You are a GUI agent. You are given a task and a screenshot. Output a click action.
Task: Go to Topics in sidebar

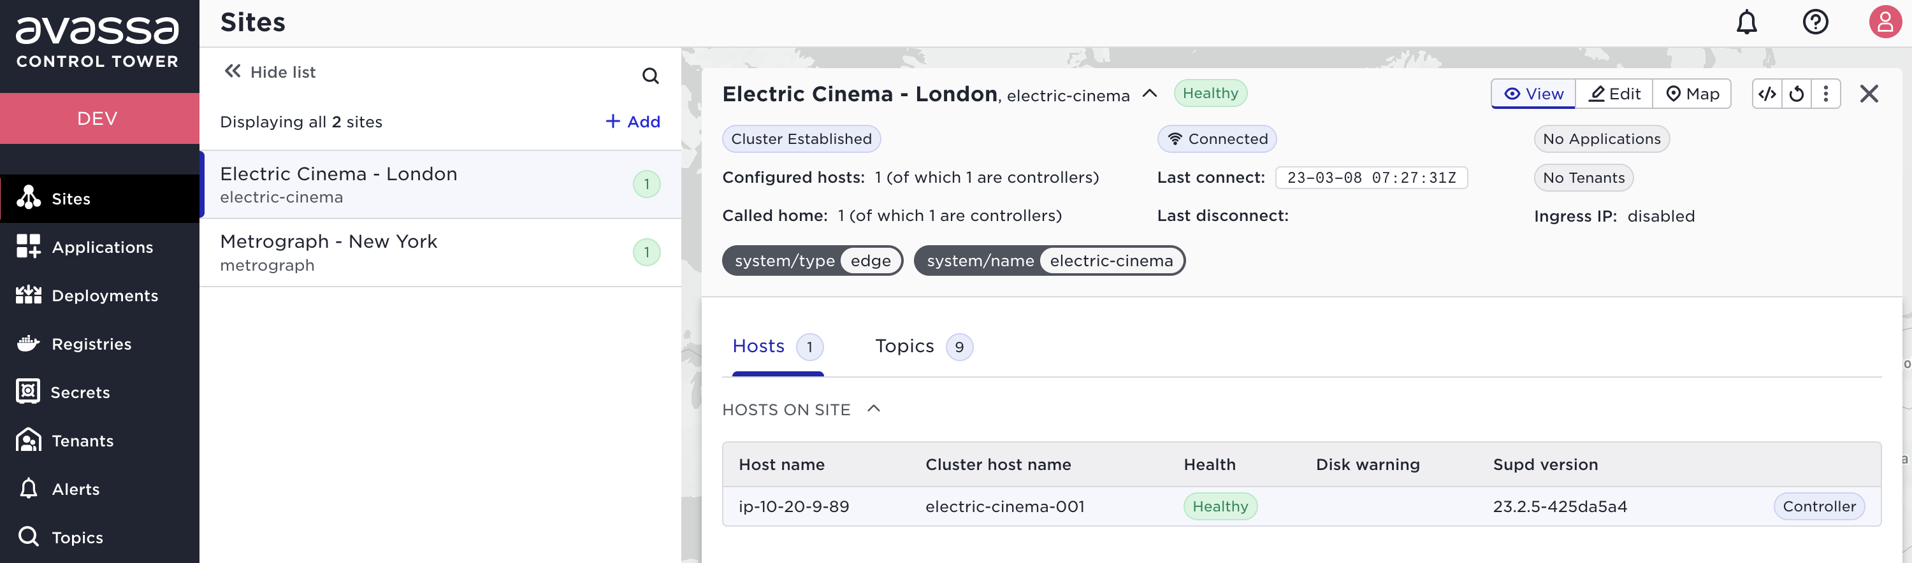pyautogui.click(x=99, y=537)
